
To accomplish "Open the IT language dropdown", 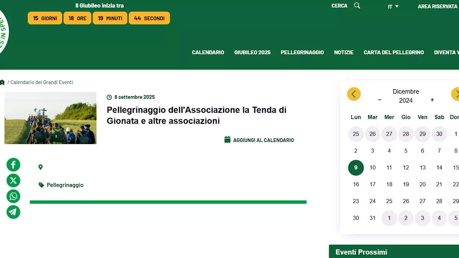I will tap(393, 6).
